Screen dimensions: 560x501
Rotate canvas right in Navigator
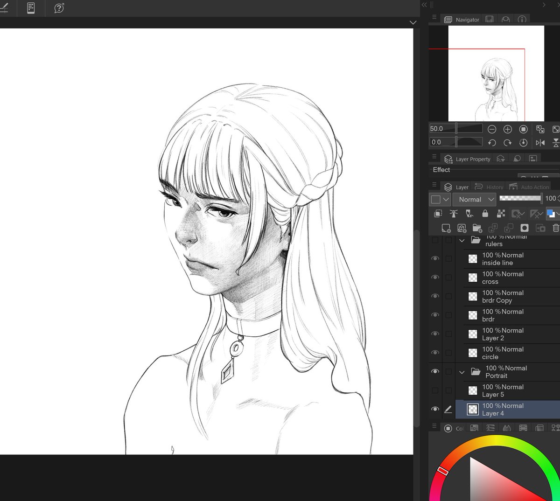point(508,143)
